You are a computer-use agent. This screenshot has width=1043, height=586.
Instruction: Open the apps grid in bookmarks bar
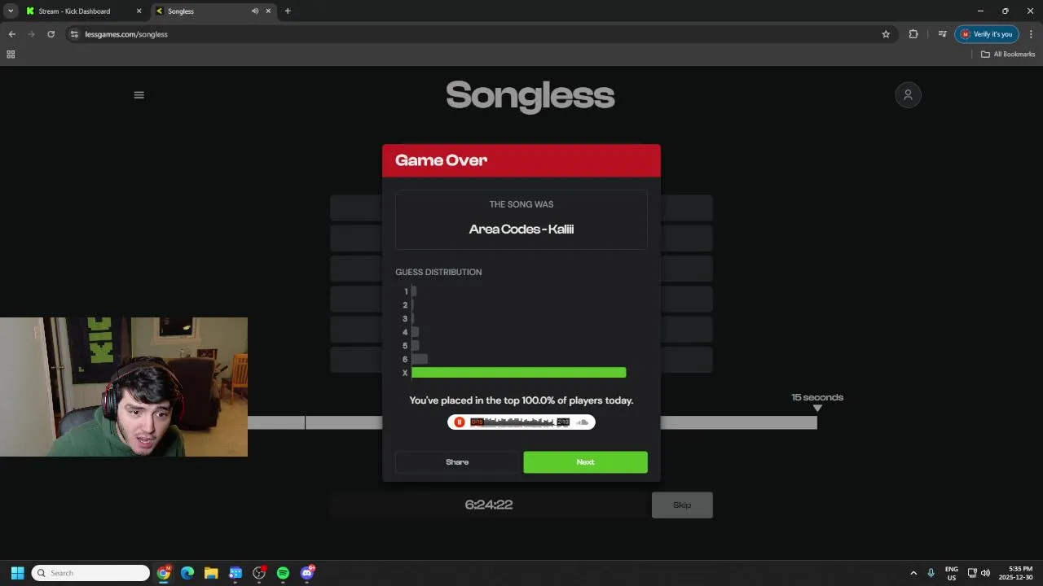pos(11,55)
